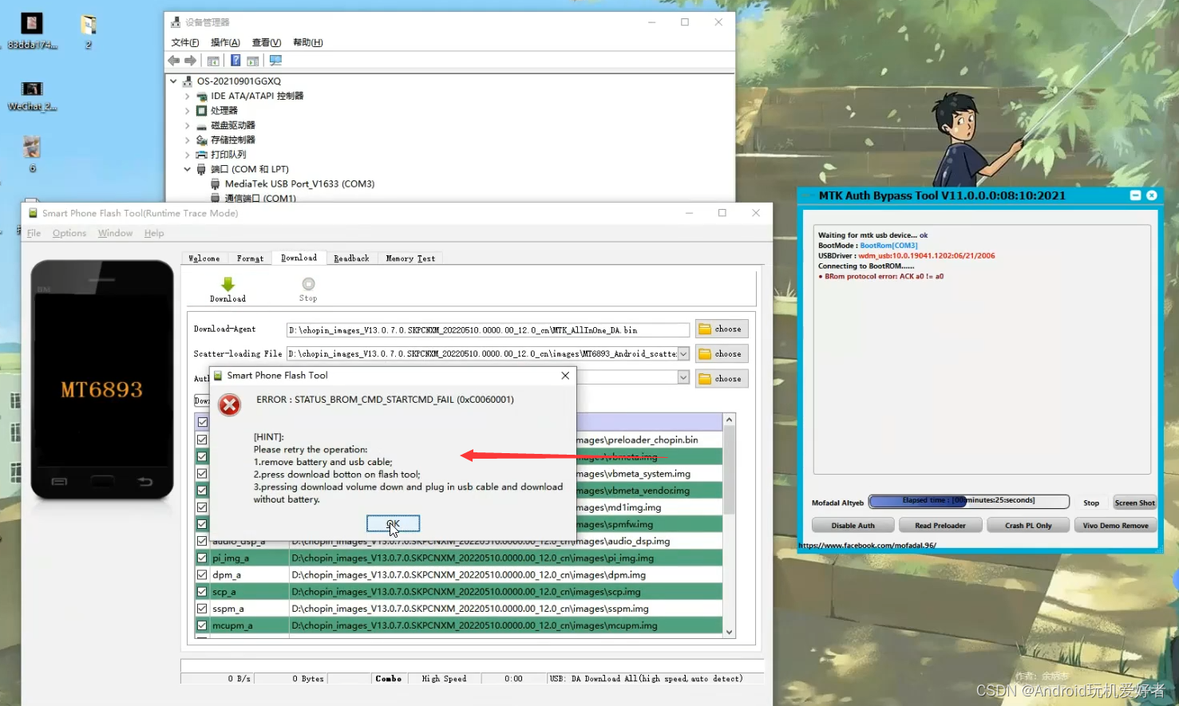
Task: Switch to the Readback tab
Action: tap(351, 258)
